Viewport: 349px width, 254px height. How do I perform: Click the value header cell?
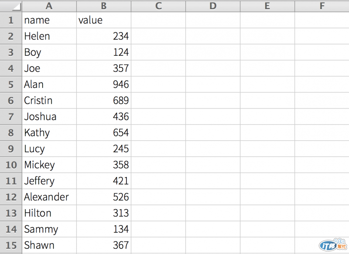[104, 20]
